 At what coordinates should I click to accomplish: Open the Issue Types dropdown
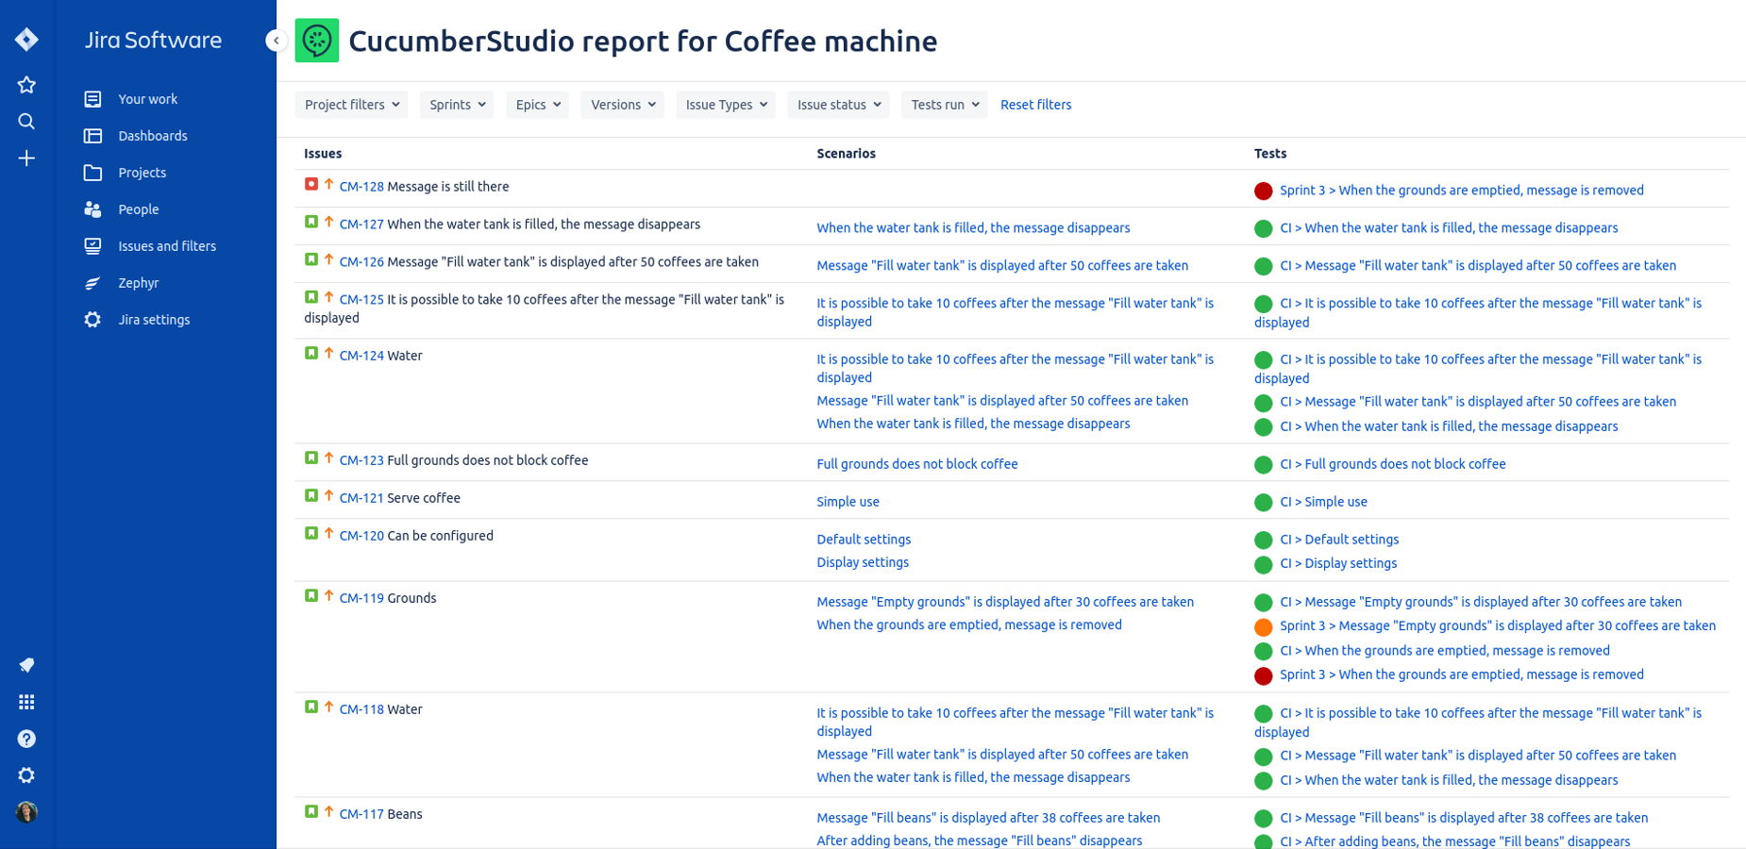726,105
